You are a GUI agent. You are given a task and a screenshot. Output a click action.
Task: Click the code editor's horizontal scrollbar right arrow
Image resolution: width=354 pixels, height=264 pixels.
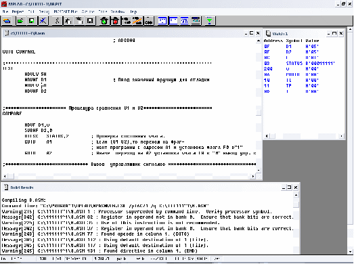click(253, 176)
